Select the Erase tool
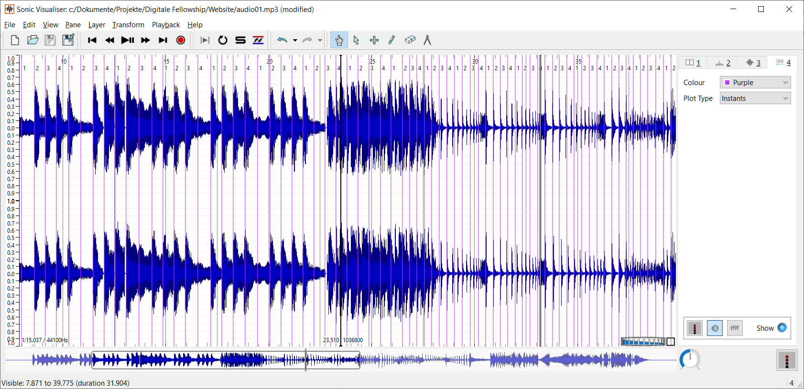 pos(410,40)
